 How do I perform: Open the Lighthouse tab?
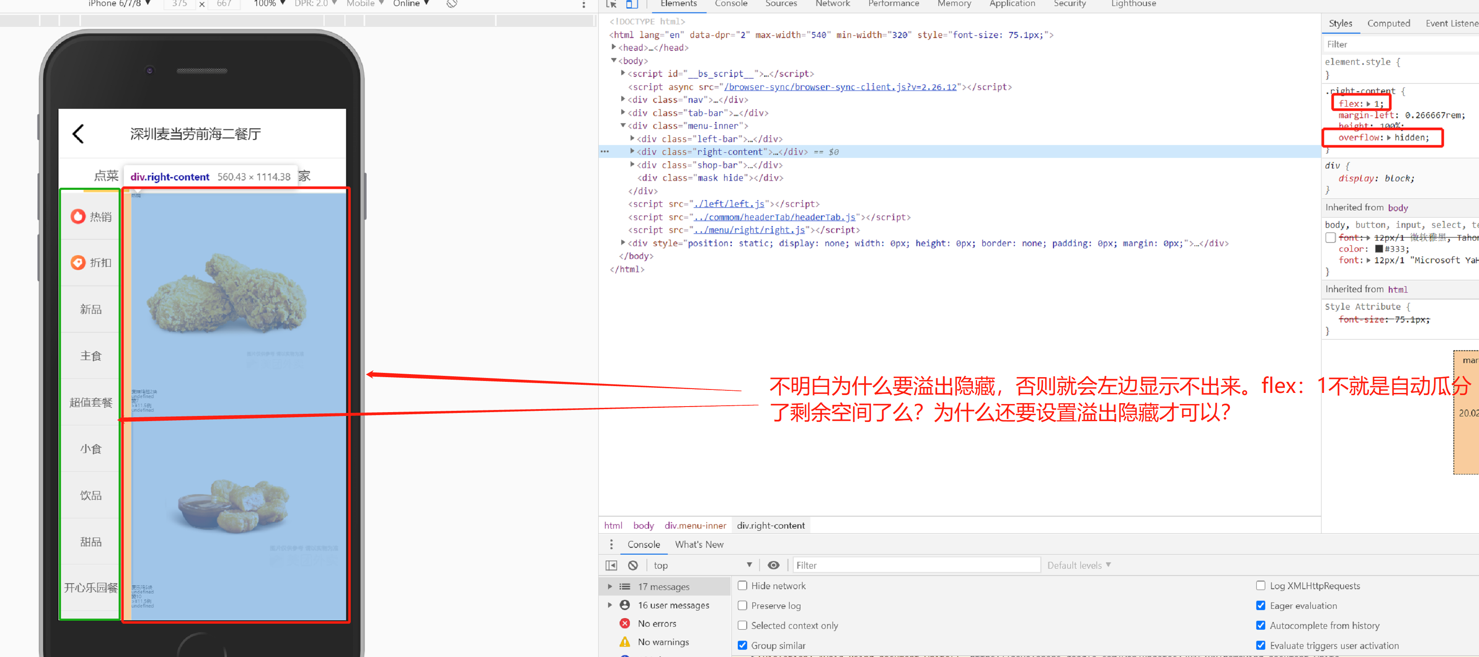[x=1133, y=3]
